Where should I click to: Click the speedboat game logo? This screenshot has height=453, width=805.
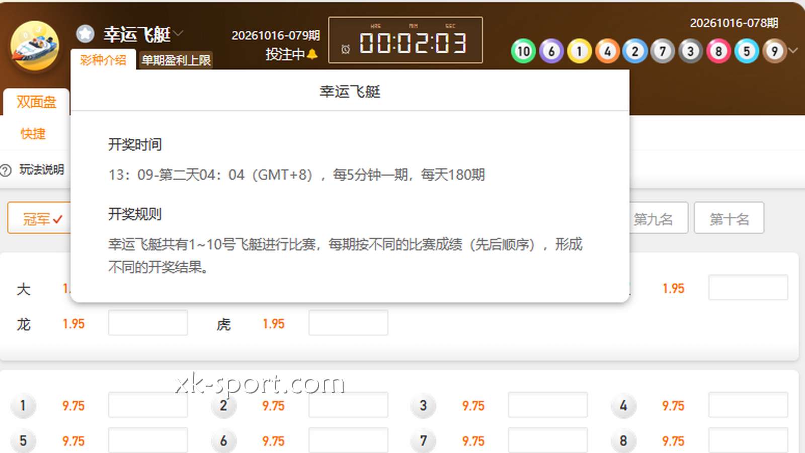[x=35, y=45]
